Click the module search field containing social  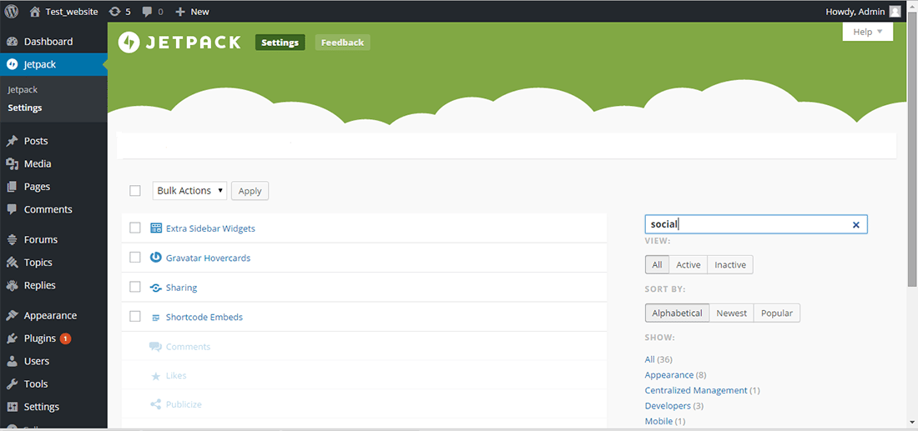[x=756, y=224]
